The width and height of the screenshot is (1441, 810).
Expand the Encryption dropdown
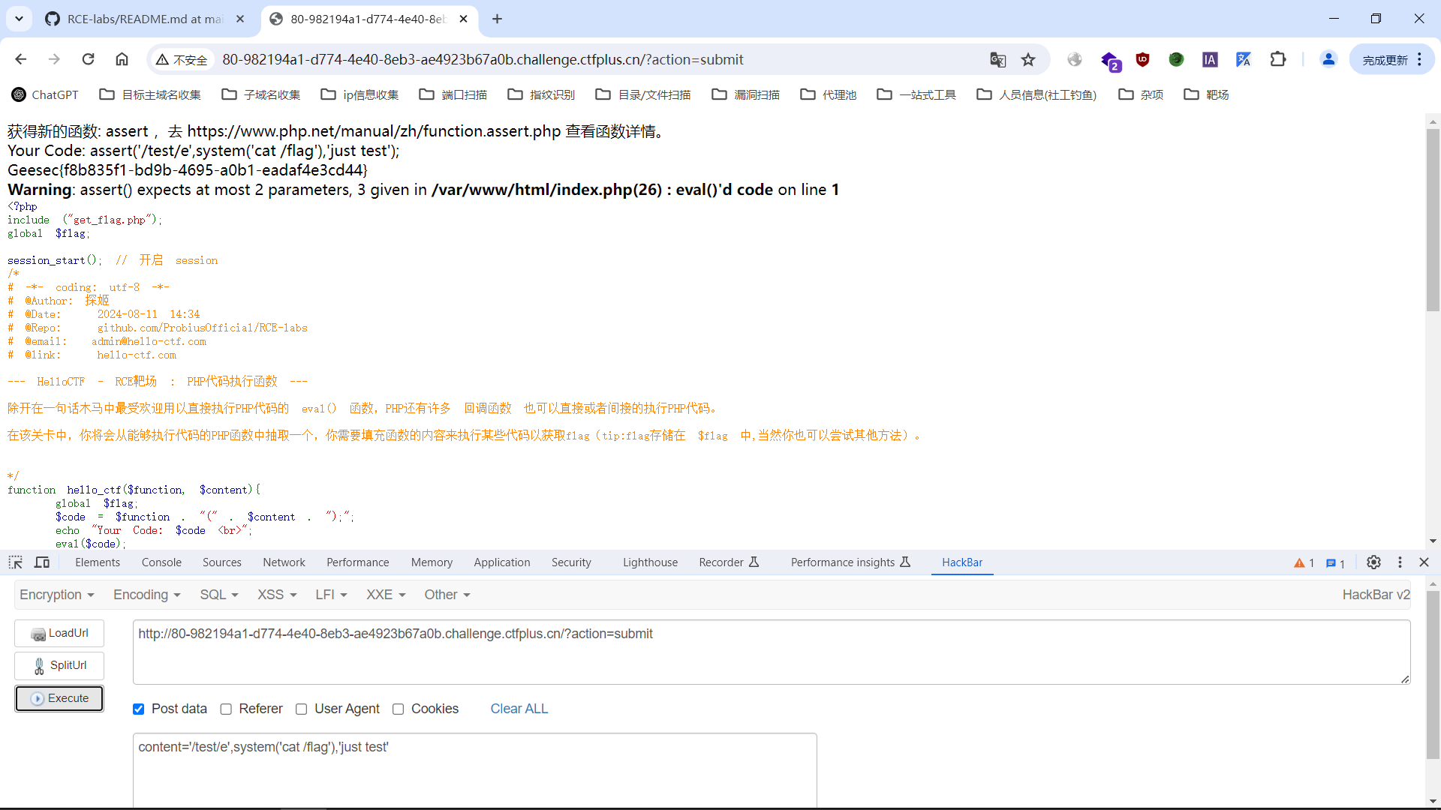57,595
